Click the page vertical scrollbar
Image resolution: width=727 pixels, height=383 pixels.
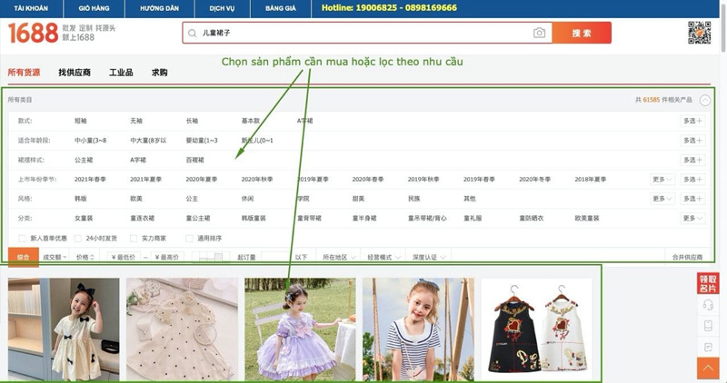tap(723, 26)
